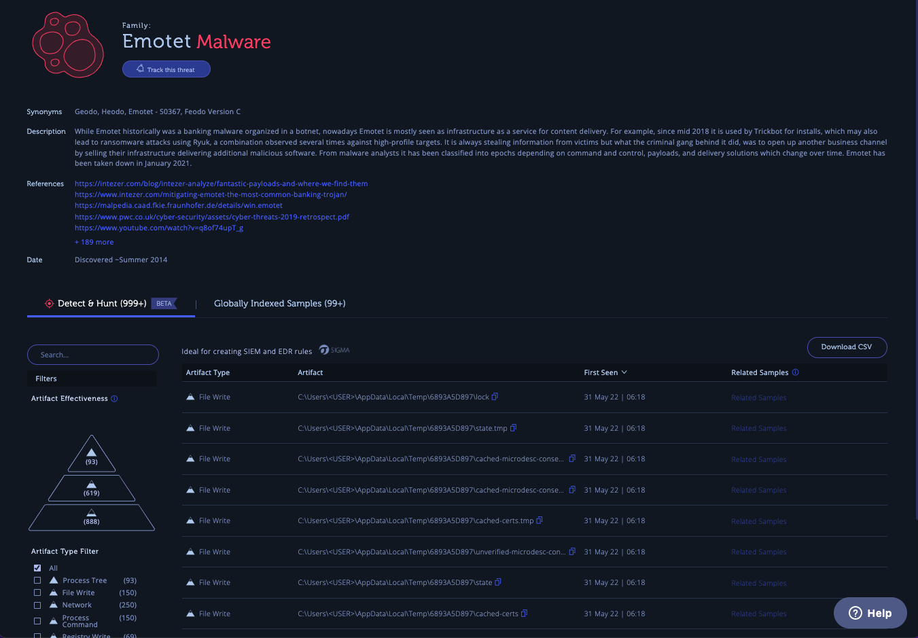Image resolution: width=918 pixels, height=638 pixels.
Task: Switch to Globally Indexed Samples tab
Action: pyautogui.click(x=279, y=303)
